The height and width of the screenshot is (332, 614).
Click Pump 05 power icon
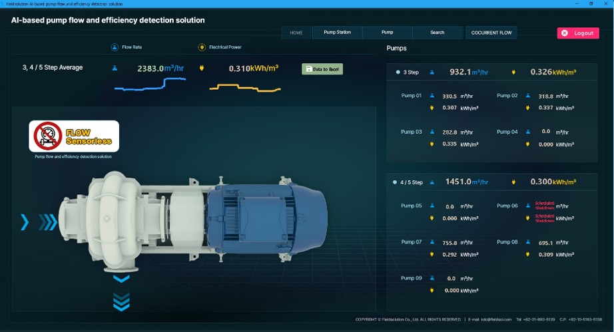point(432,218)
